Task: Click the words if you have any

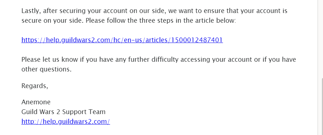Action: tap(103, 60)
